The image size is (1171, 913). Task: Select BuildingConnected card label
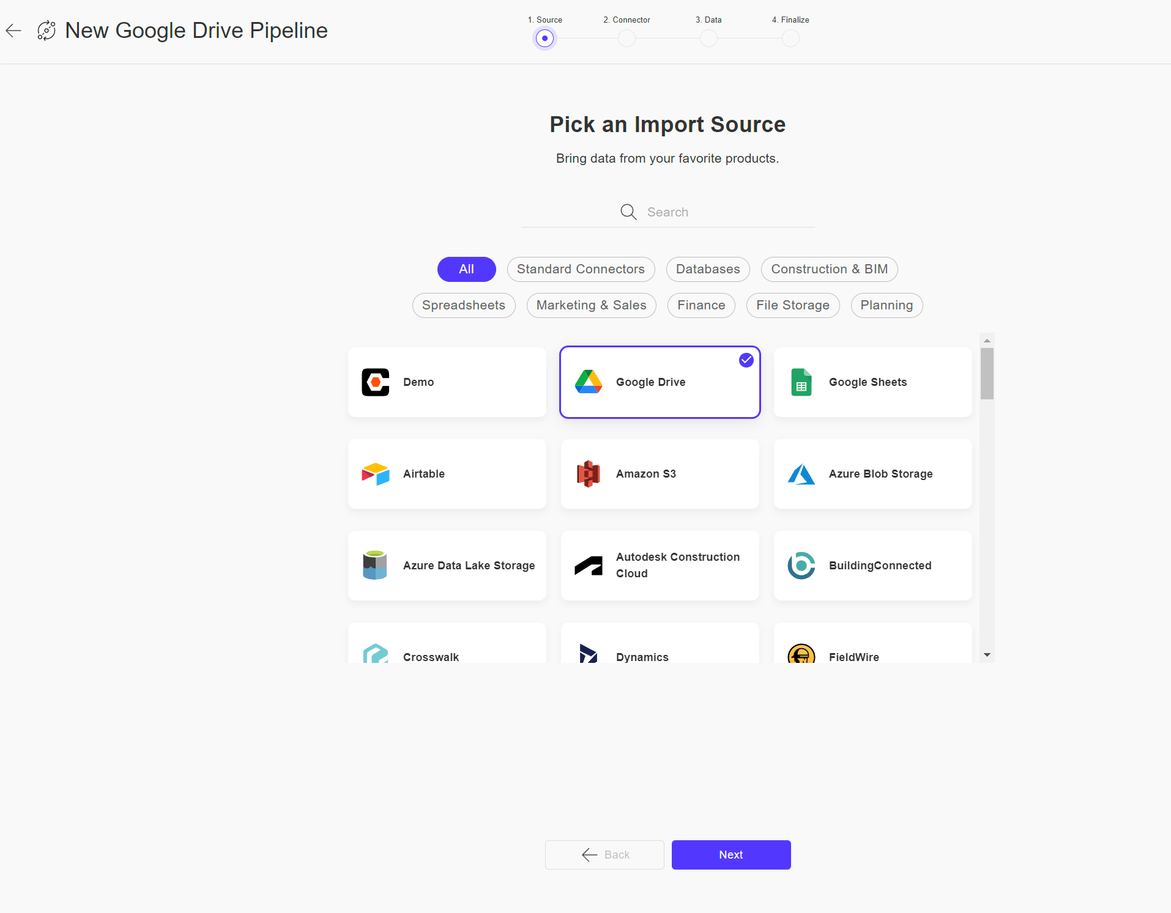(x=880, y=566)
